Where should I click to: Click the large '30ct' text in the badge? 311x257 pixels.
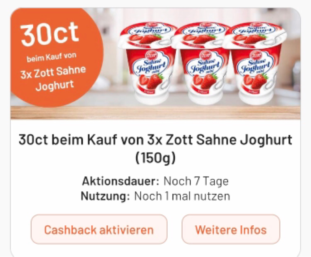[x=50, y=34]
